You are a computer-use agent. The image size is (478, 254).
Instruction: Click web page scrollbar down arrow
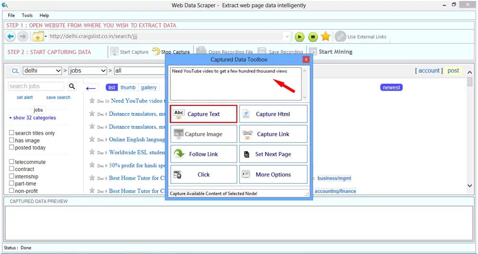pyautogui.click(x=470, y=186)
